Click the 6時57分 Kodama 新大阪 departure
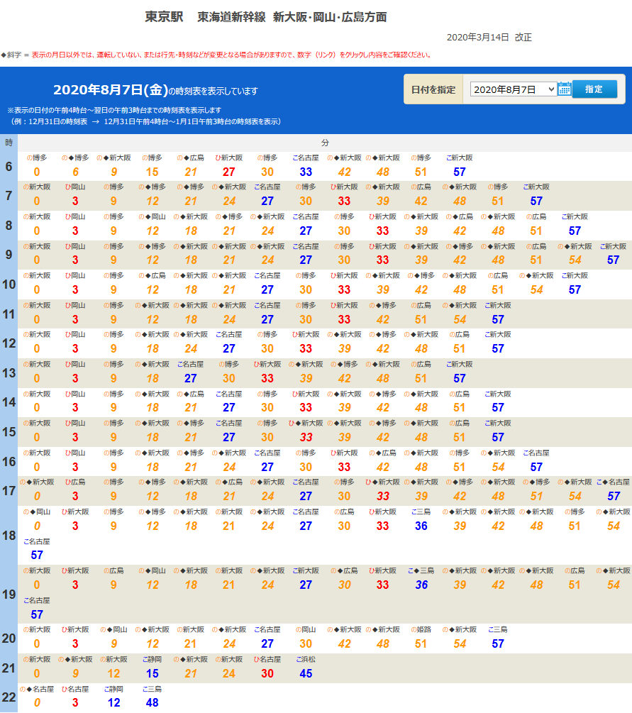This screenshot has height=713, width=632. click(460, 172)
